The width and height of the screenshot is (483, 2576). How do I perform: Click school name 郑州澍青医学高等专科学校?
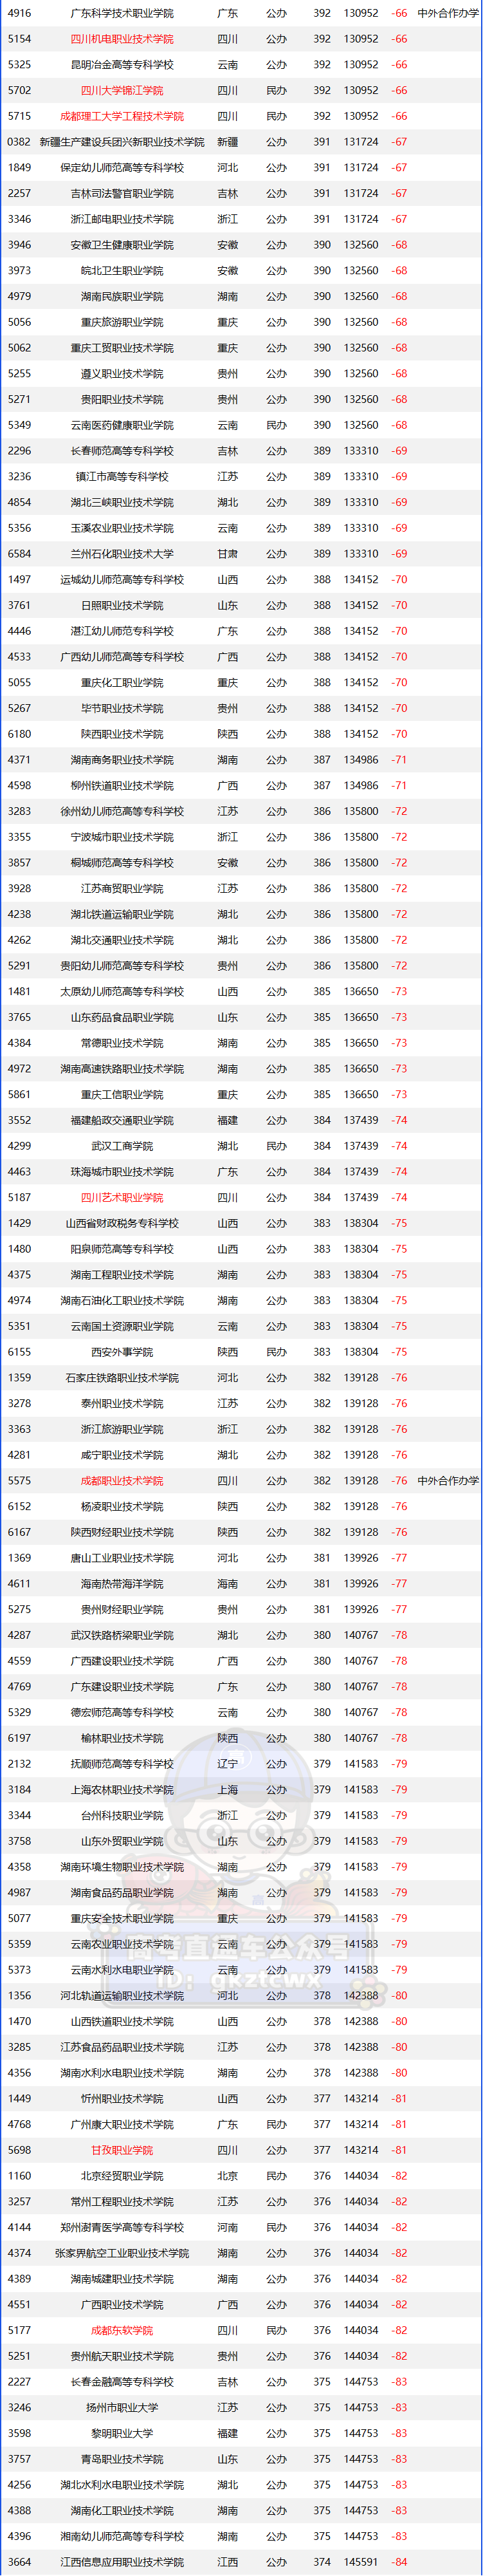click(x=122, y=2227)
